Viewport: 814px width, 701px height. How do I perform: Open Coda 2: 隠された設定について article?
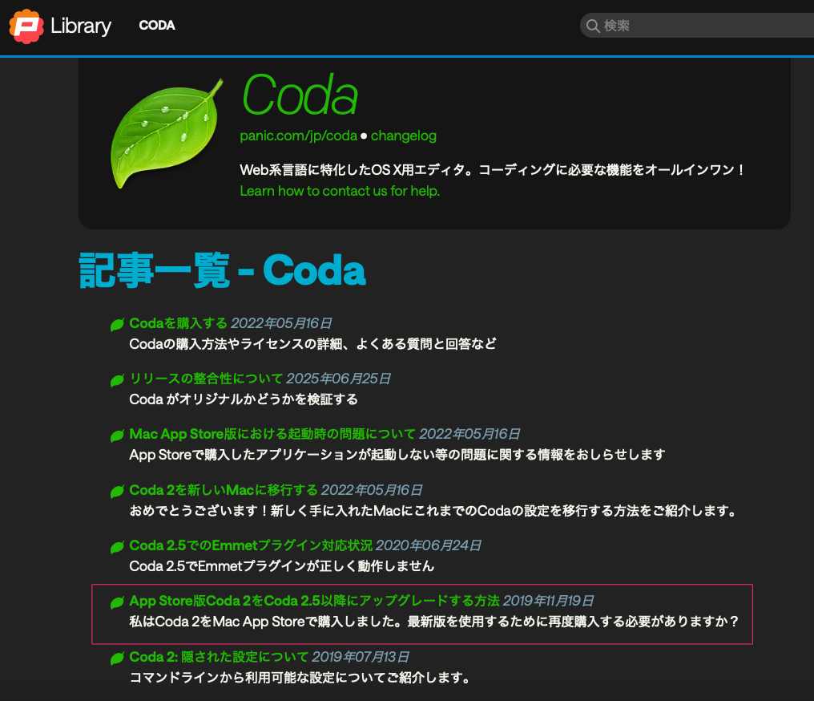(x=219, y=657)
